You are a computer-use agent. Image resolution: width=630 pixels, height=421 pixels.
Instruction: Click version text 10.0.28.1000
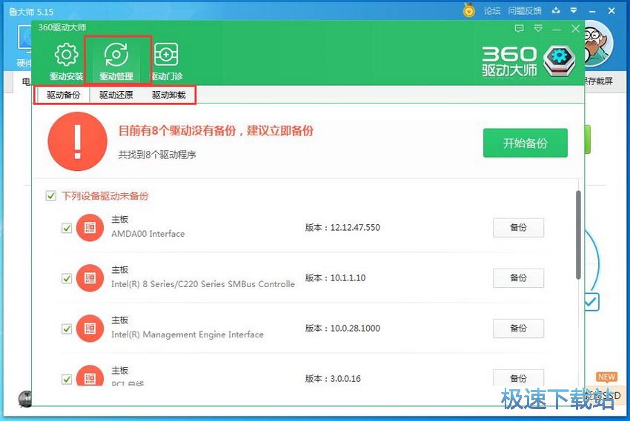(355, 329)
